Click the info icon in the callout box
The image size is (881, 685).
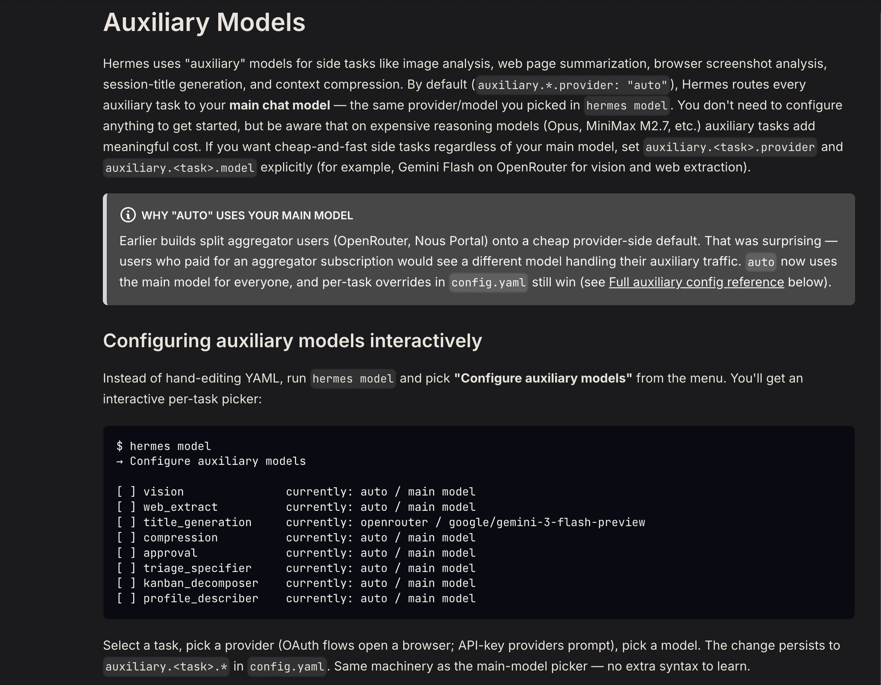pos(128,215)
